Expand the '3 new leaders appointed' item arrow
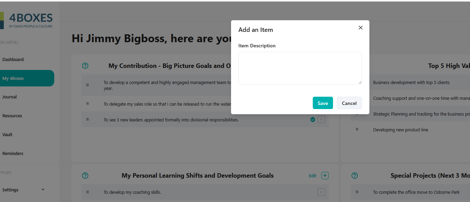This screenshot has height=202, width=470. 321,120
